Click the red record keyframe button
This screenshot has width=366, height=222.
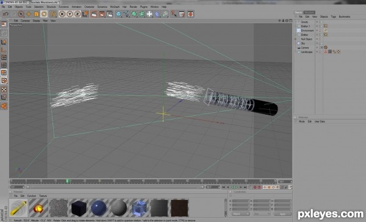(255, 187)
